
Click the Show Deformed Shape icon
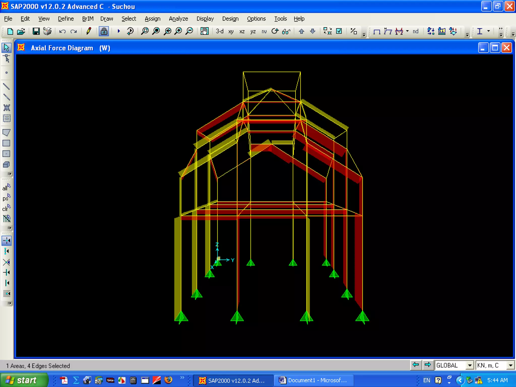pos(388,31)
